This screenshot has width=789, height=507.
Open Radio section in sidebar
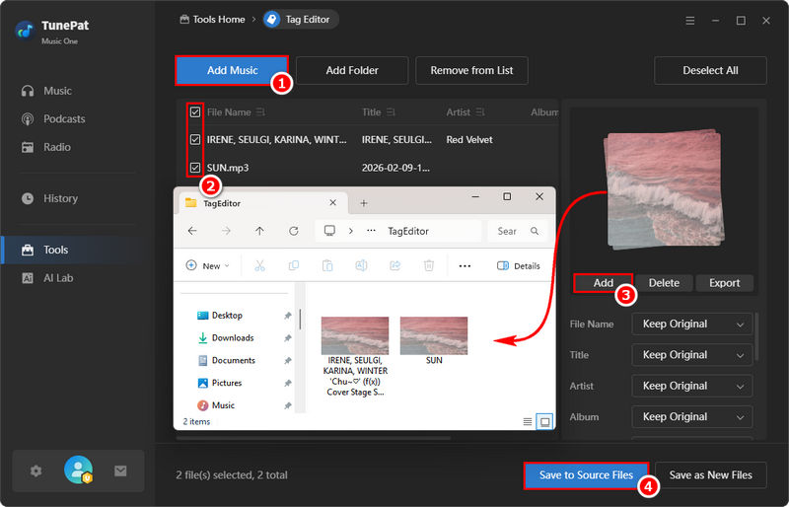45,147
